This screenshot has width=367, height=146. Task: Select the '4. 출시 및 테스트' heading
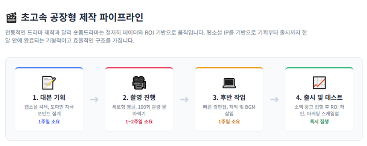319,98
